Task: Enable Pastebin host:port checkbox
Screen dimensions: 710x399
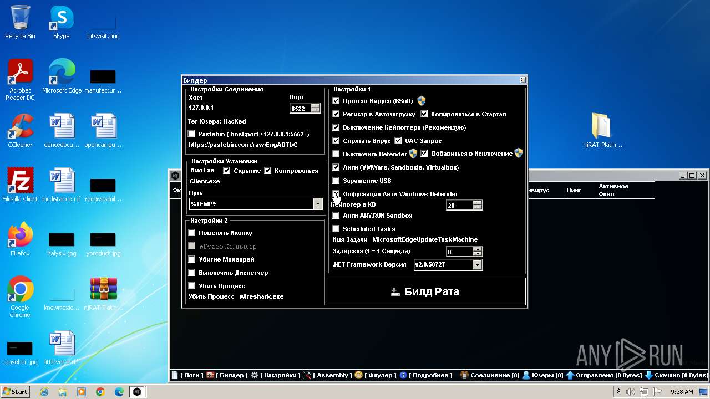Action: pyautogui.click(x=191, y=134)
